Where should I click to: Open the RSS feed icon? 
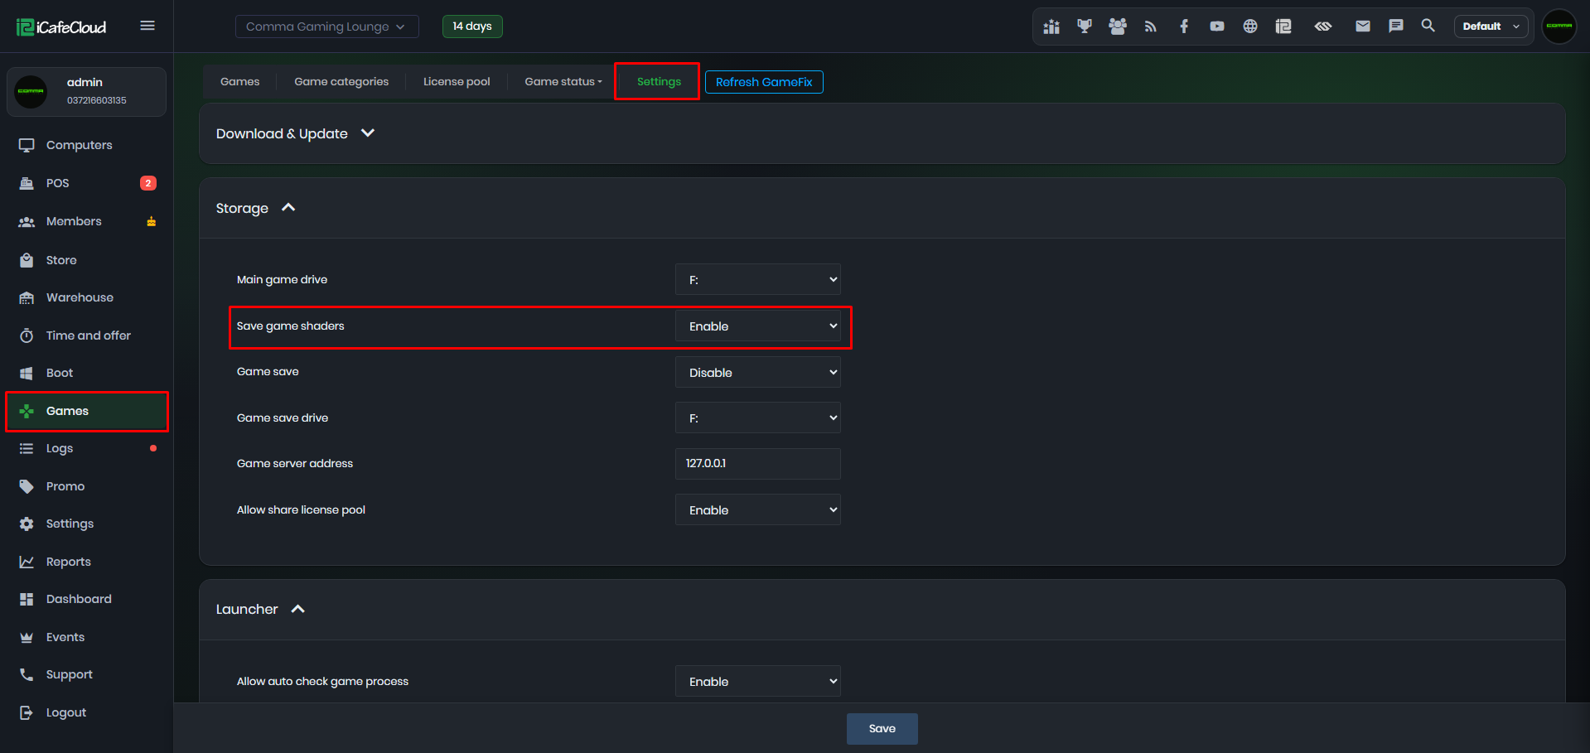pos(1150,27)
